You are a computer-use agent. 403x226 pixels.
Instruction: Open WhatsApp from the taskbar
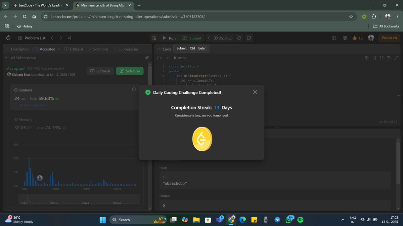pyautogui.click(x=289, y=220)
